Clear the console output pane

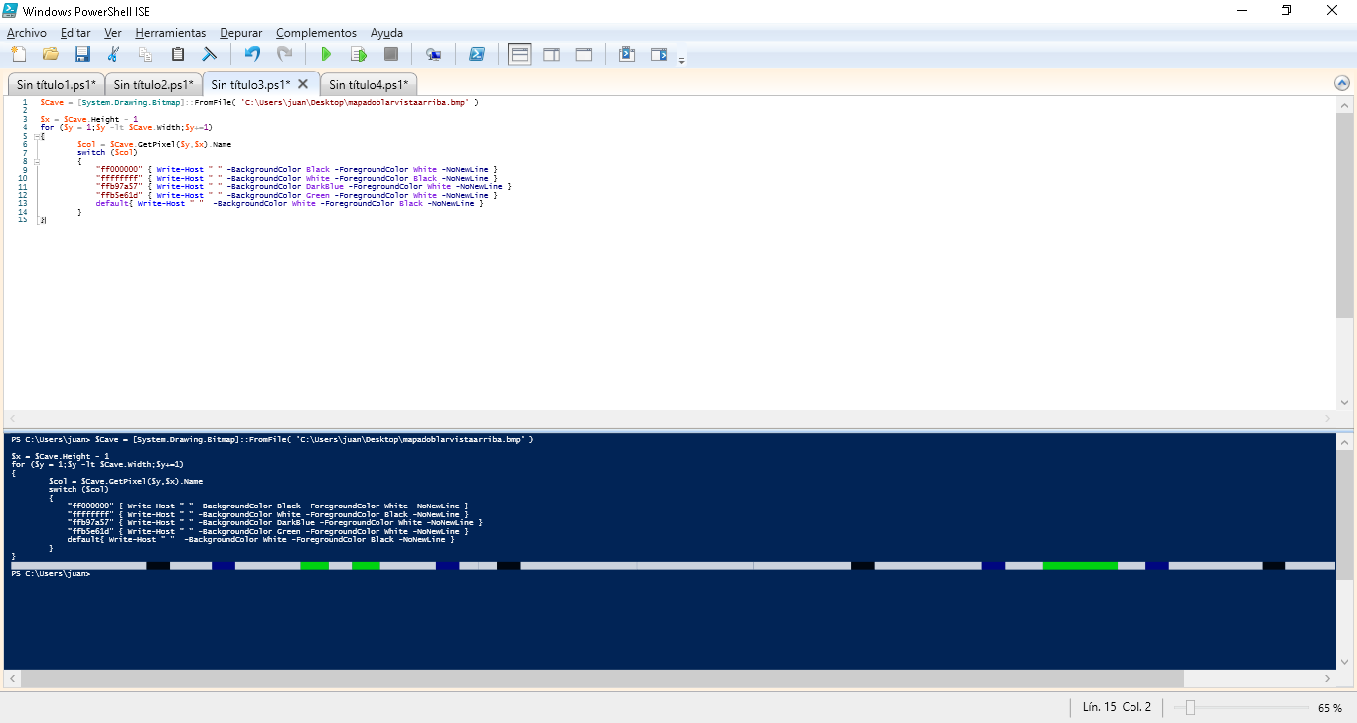(210, 54)
